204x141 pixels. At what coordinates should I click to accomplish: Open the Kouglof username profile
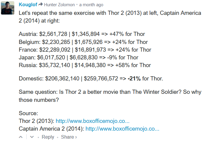coord(28,5)
